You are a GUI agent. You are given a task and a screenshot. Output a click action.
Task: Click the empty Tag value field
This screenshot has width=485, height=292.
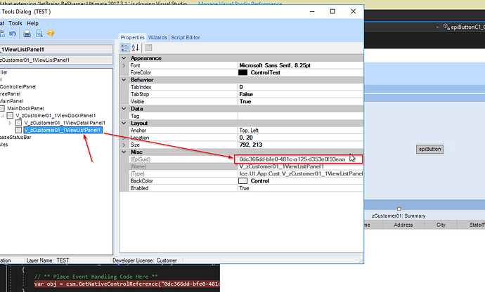click(300, 116)
